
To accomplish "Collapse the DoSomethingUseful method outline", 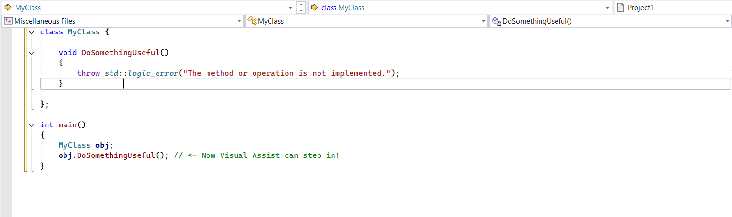I will tap(32, 53).
